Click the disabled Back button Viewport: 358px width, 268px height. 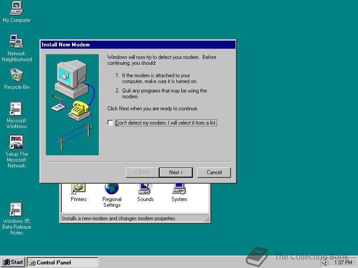142,172
